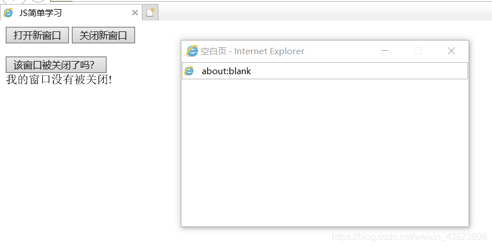Click the blog.csdn.net watermark URL
The width and height of the screenshot is (492, 247).
tap(409, 236)
